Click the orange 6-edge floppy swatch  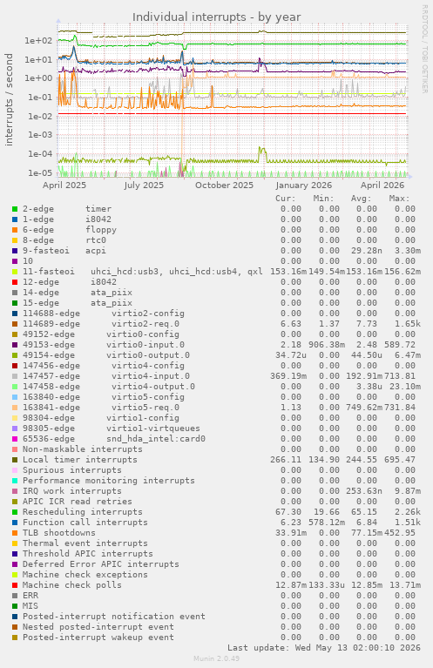click(15, 230)
